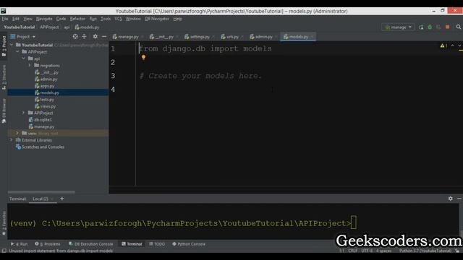This screenshot has height=260, width=463.
Task: Open the Edit menu
Action: click(x=16, y=19)
